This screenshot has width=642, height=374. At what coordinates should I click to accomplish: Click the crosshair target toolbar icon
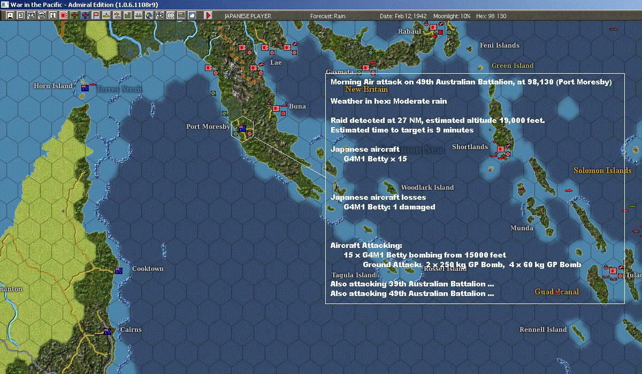coord(160,15)
